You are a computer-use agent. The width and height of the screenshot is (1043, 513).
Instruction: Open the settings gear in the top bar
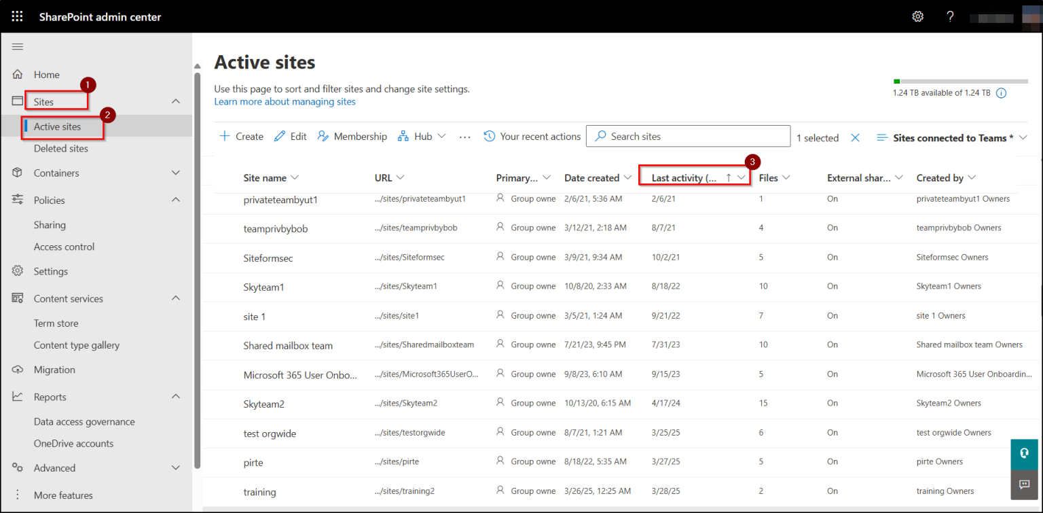[x=917, y=16]
